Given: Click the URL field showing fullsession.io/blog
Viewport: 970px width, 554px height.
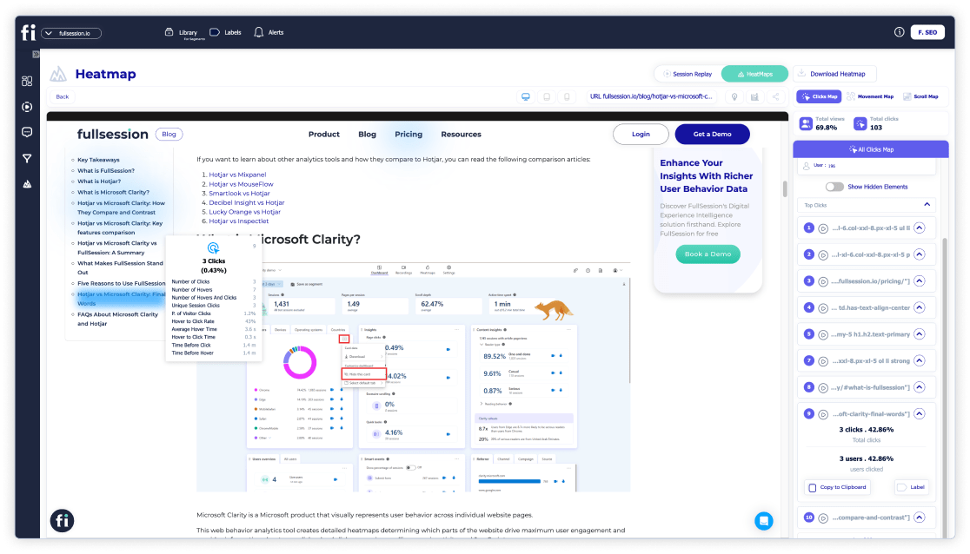Looking at the screenshot, I should [651, 96].
